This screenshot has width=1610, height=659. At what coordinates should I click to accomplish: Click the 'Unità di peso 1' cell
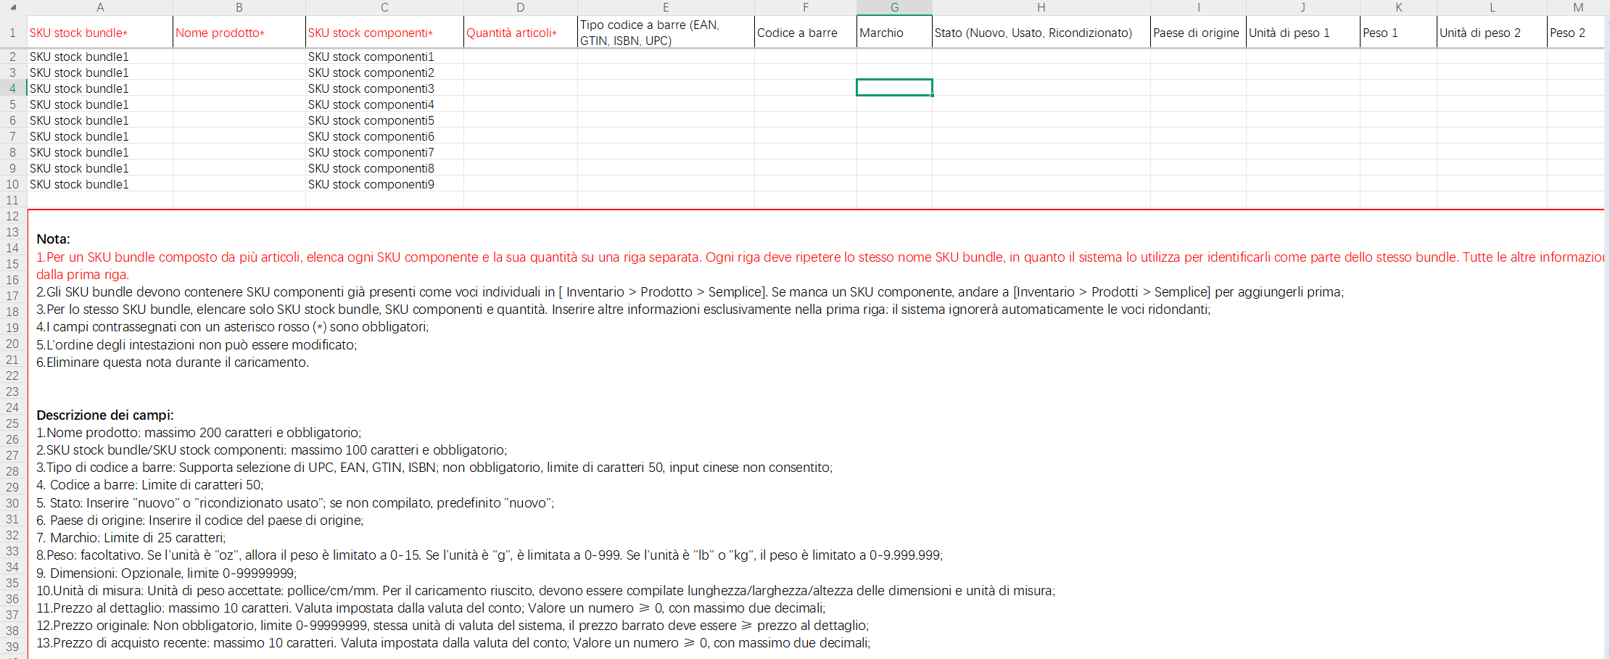click(1303, 33)
